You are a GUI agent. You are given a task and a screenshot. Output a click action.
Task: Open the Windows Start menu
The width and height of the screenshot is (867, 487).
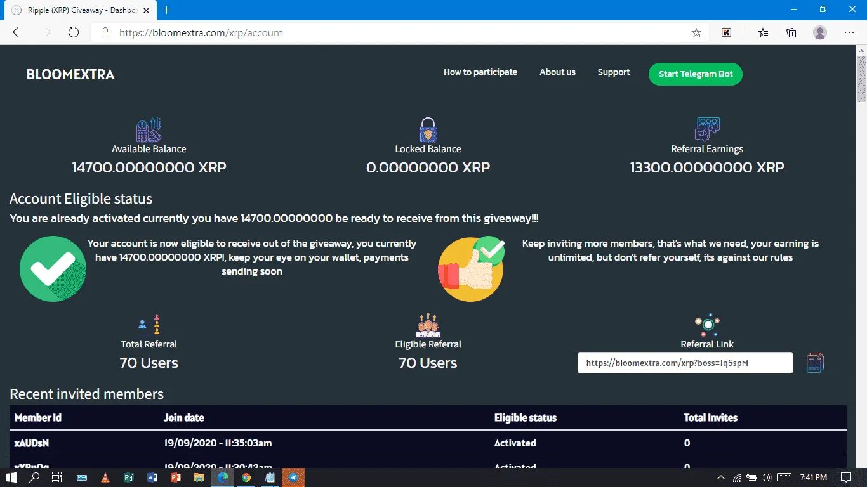coord(11,477)
